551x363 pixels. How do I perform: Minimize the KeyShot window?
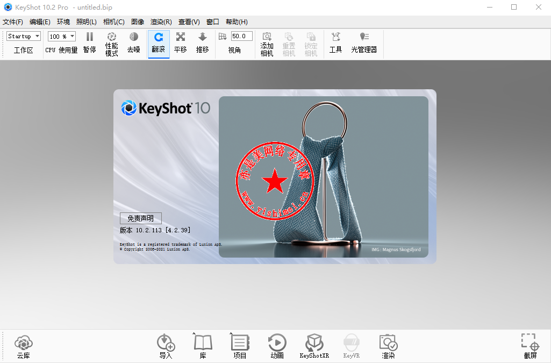[x=490, y=7]
